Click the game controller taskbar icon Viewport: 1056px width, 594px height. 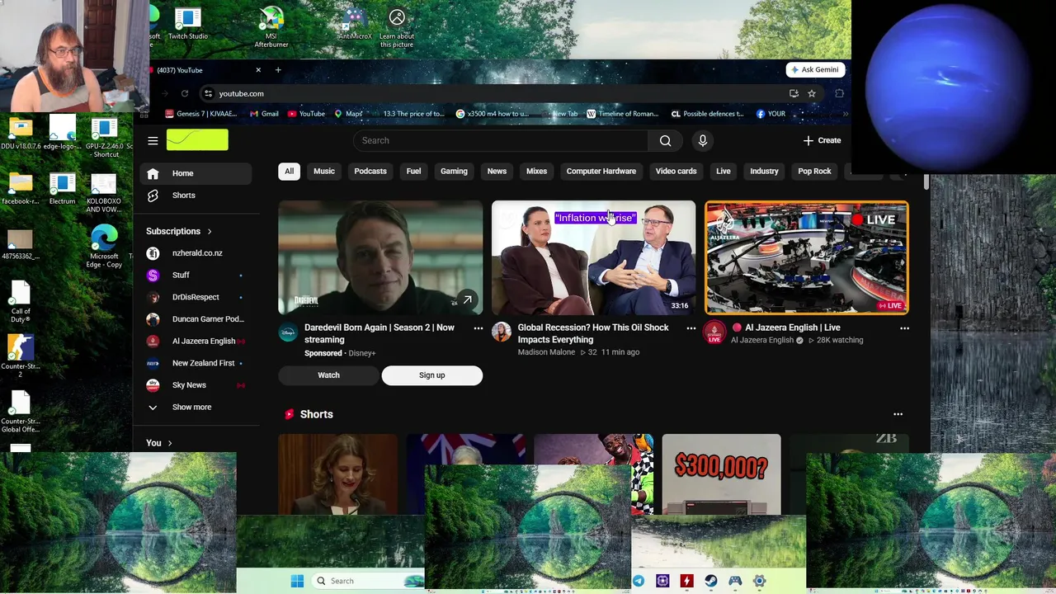click(735, 581)
